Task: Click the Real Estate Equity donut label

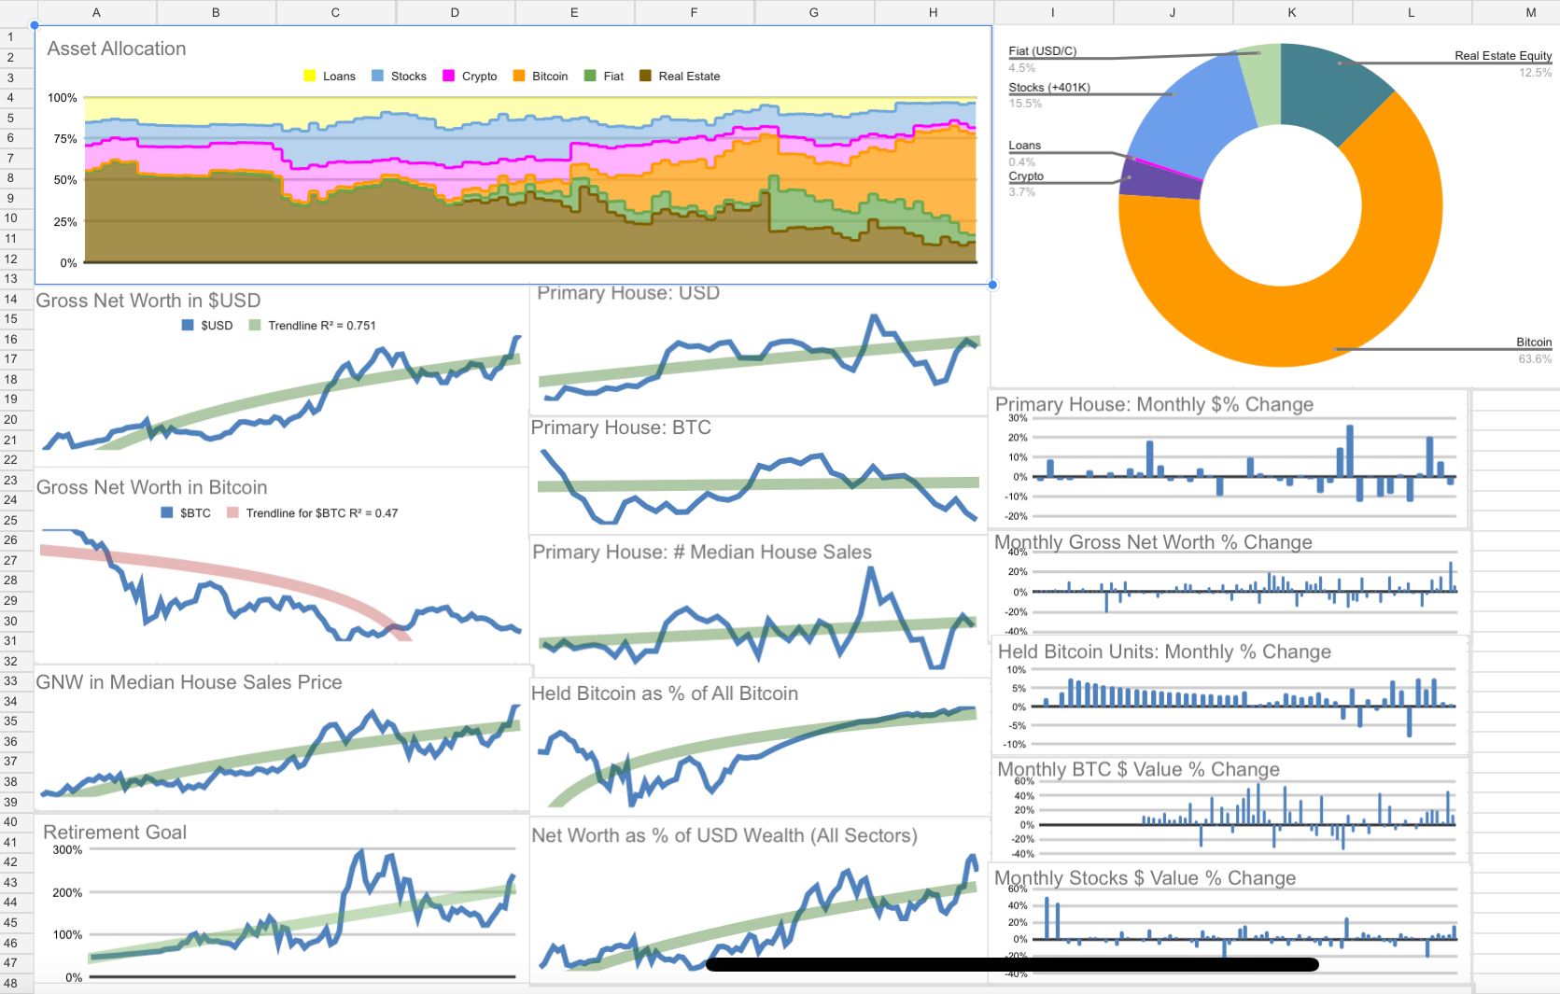Action: [1502, 56]
